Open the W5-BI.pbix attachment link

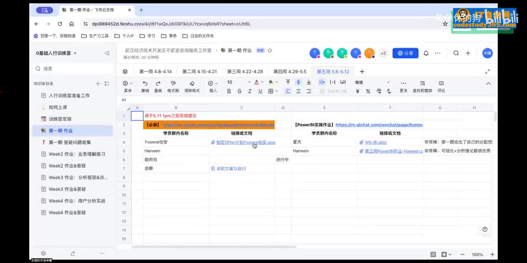375,142
